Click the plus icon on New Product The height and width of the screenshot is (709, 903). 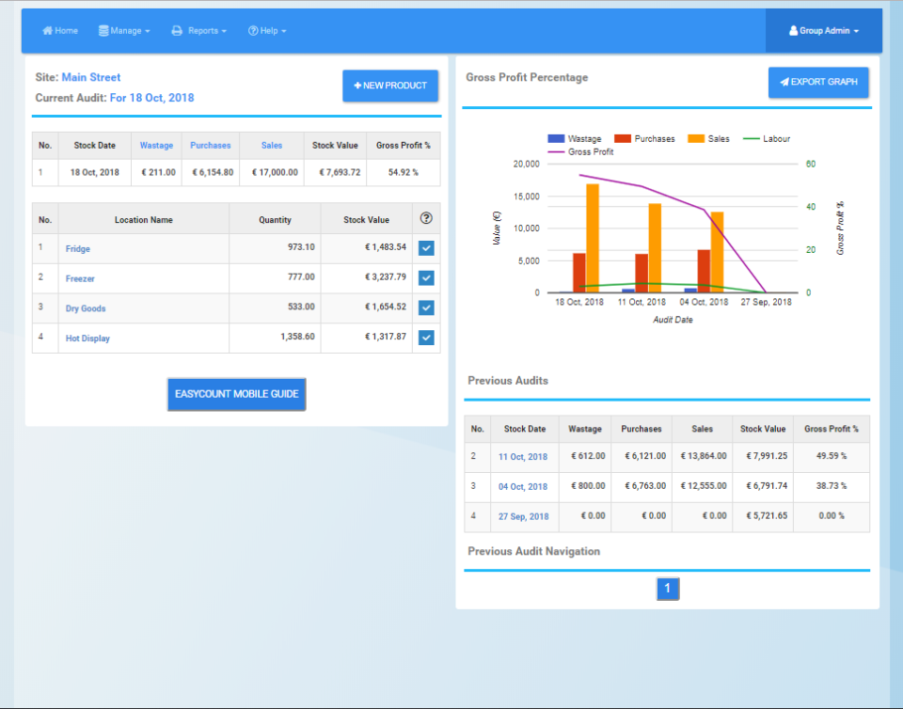click(360, 86)
